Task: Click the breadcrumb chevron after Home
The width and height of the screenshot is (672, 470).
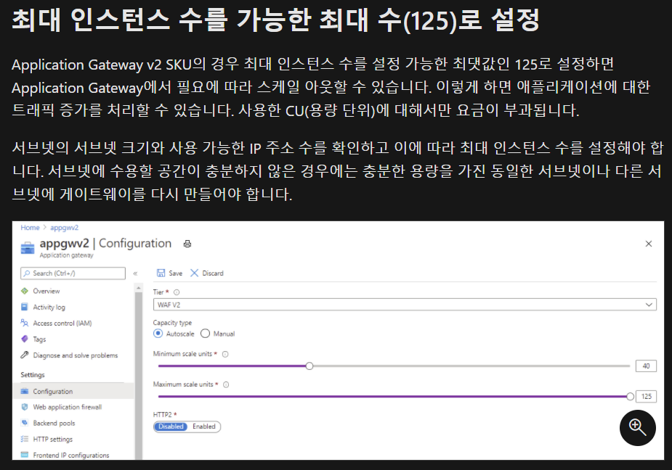Action: [44, 228]
